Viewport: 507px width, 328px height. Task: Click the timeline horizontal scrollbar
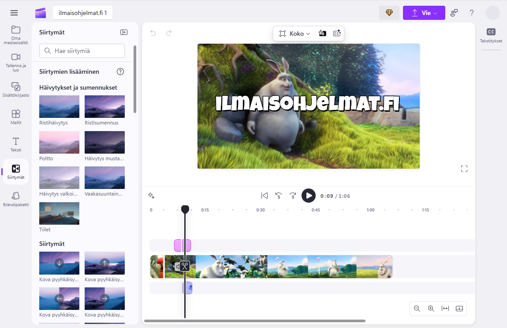click(255, 321)
